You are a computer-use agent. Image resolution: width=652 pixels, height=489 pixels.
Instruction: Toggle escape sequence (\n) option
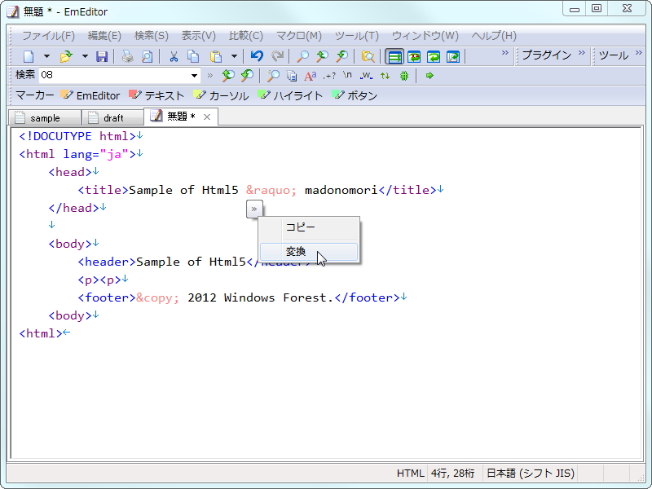(347, 75)
